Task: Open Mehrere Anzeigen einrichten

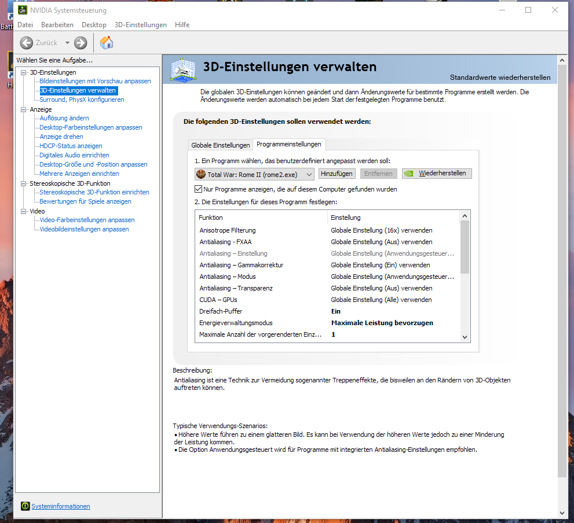Action: (79, 174)
